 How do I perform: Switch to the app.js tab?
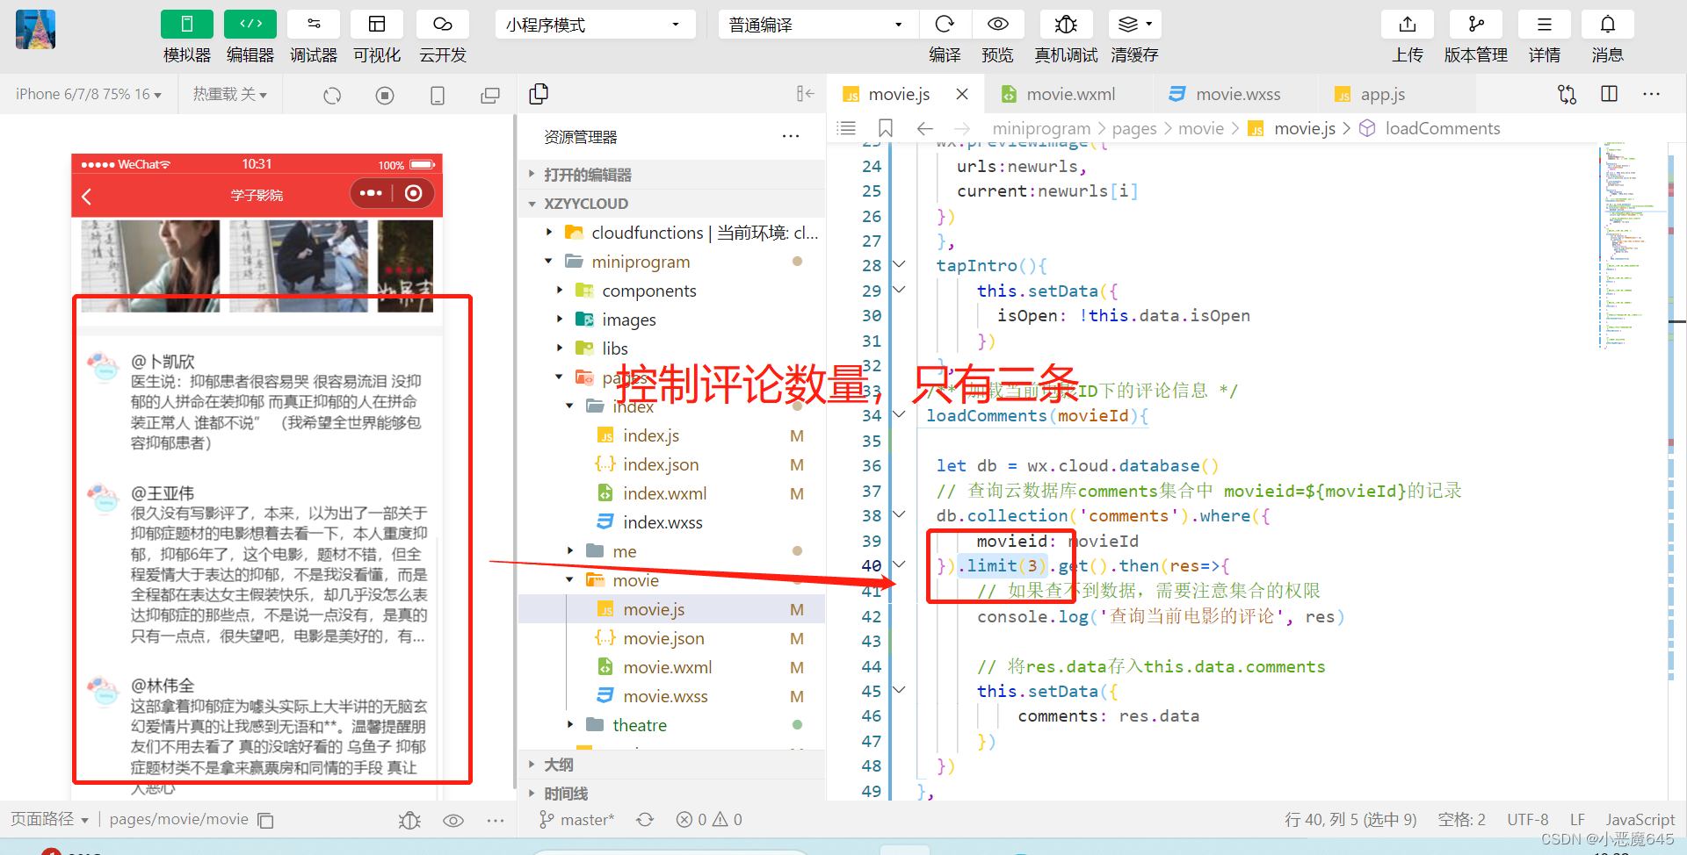pos(1382,93)
